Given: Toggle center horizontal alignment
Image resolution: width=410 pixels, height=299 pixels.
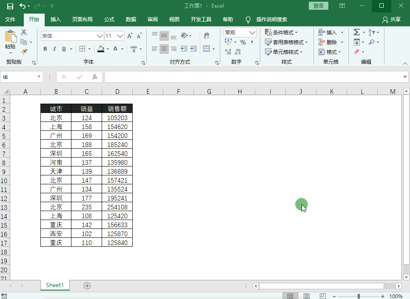Looking at the screenshot, I should (164, 49).
